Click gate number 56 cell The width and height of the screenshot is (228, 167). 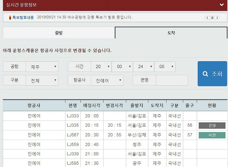(x=190, y=125)
